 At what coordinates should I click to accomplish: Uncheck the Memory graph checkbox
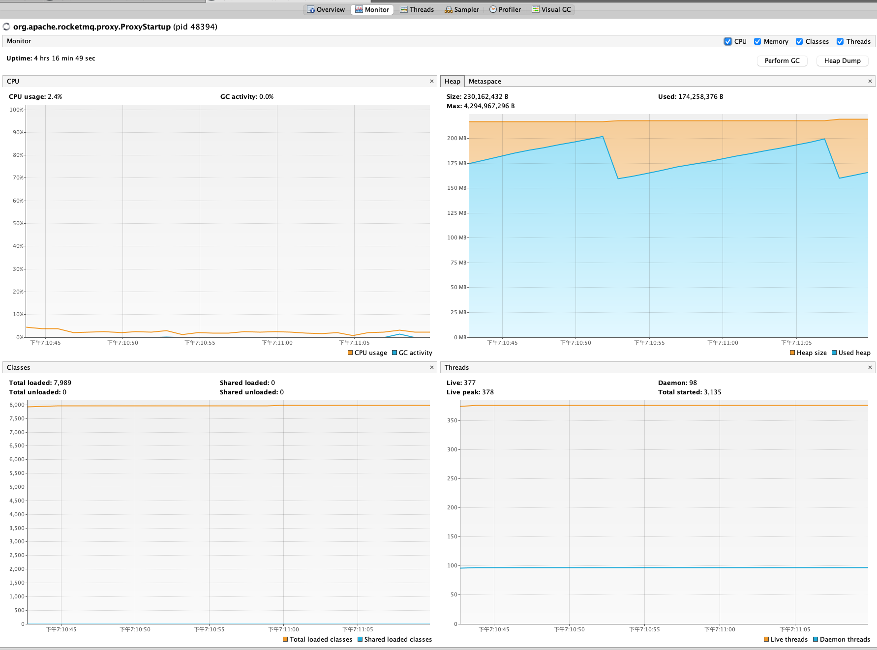pos(757,41)
